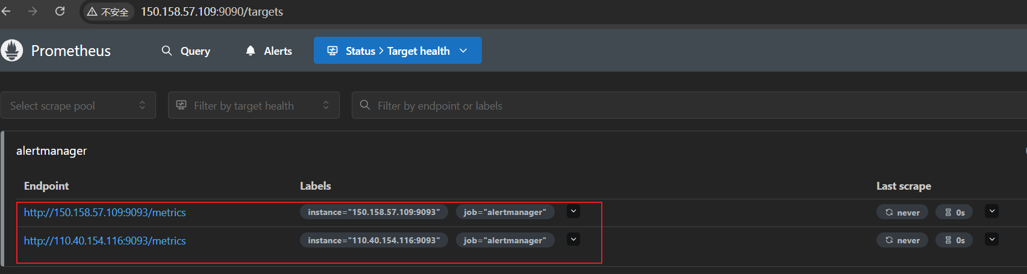The image size is (1027, 274).
Task: Click the browser forward arrow
Action: [x=33, y=11]
